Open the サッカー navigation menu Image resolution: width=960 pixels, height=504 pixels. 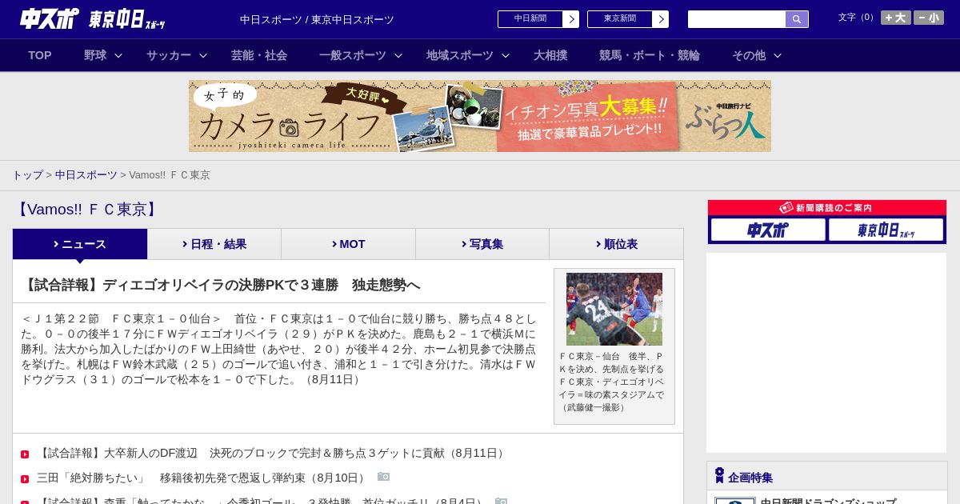click(x=169, y=55)
